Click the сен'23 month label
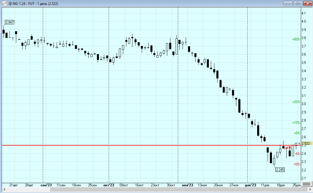313x193 pixels. point(46,185)
